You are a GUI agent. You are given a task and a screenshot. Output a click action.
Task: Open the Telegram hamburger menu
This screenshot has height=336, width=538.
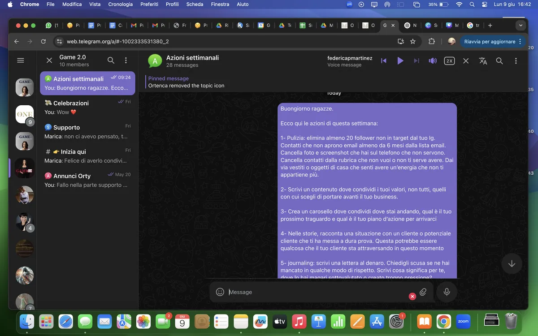[x=20, y=60]
